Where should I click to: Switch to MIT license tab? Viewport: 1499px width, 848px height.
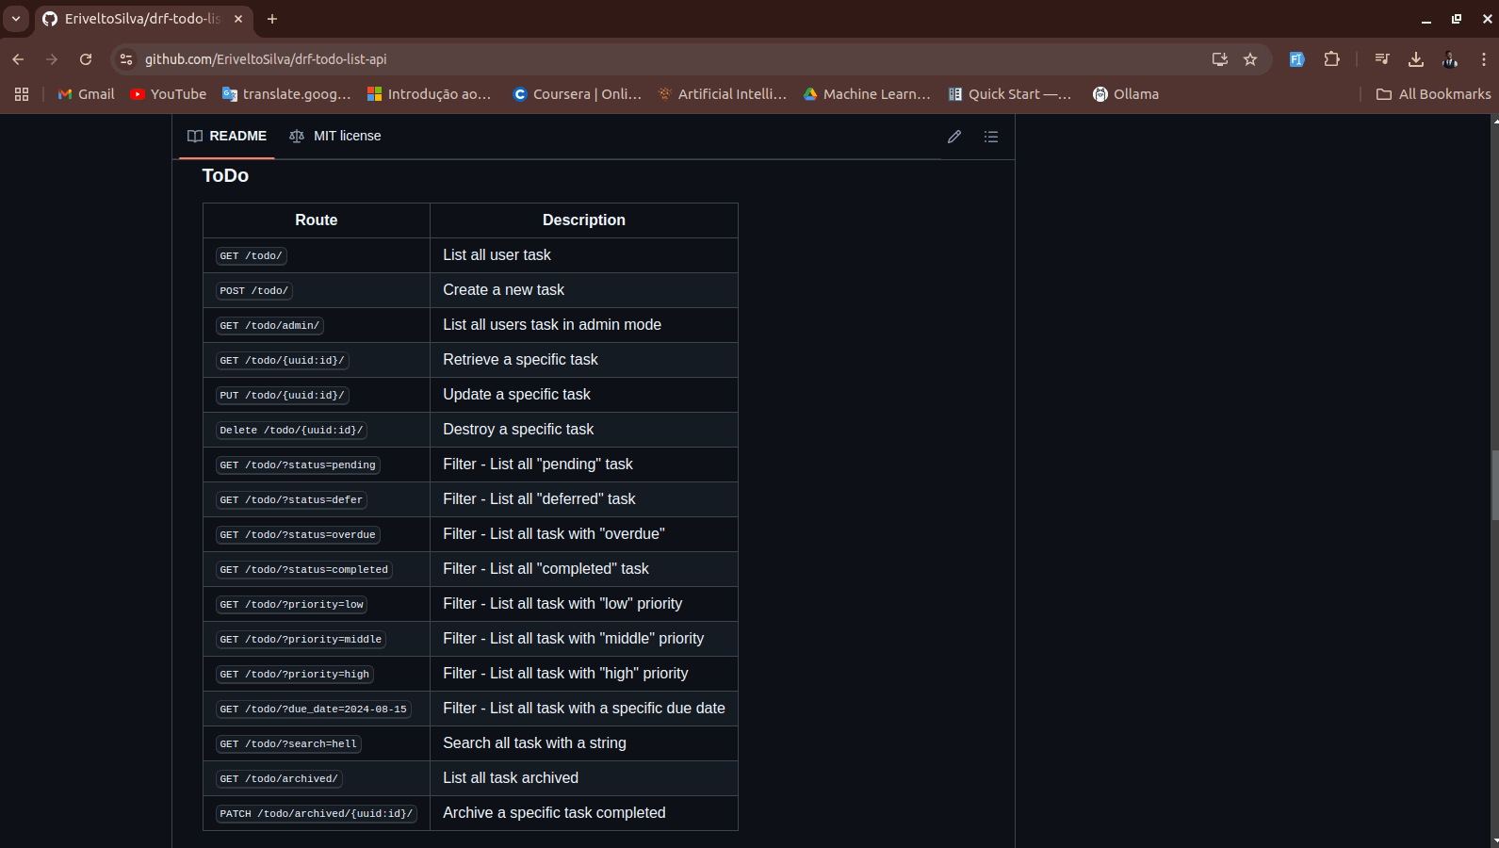coord(335,137)
